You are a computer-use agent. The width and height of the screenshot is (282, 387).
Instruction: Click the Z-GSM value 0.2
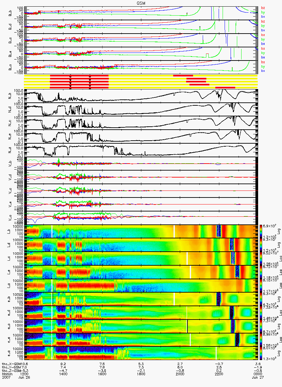(x=219, y=371)
